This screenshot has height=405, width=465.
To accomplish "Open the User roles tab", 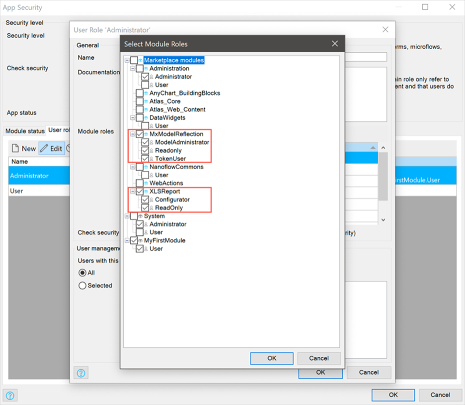I will 60,130.
